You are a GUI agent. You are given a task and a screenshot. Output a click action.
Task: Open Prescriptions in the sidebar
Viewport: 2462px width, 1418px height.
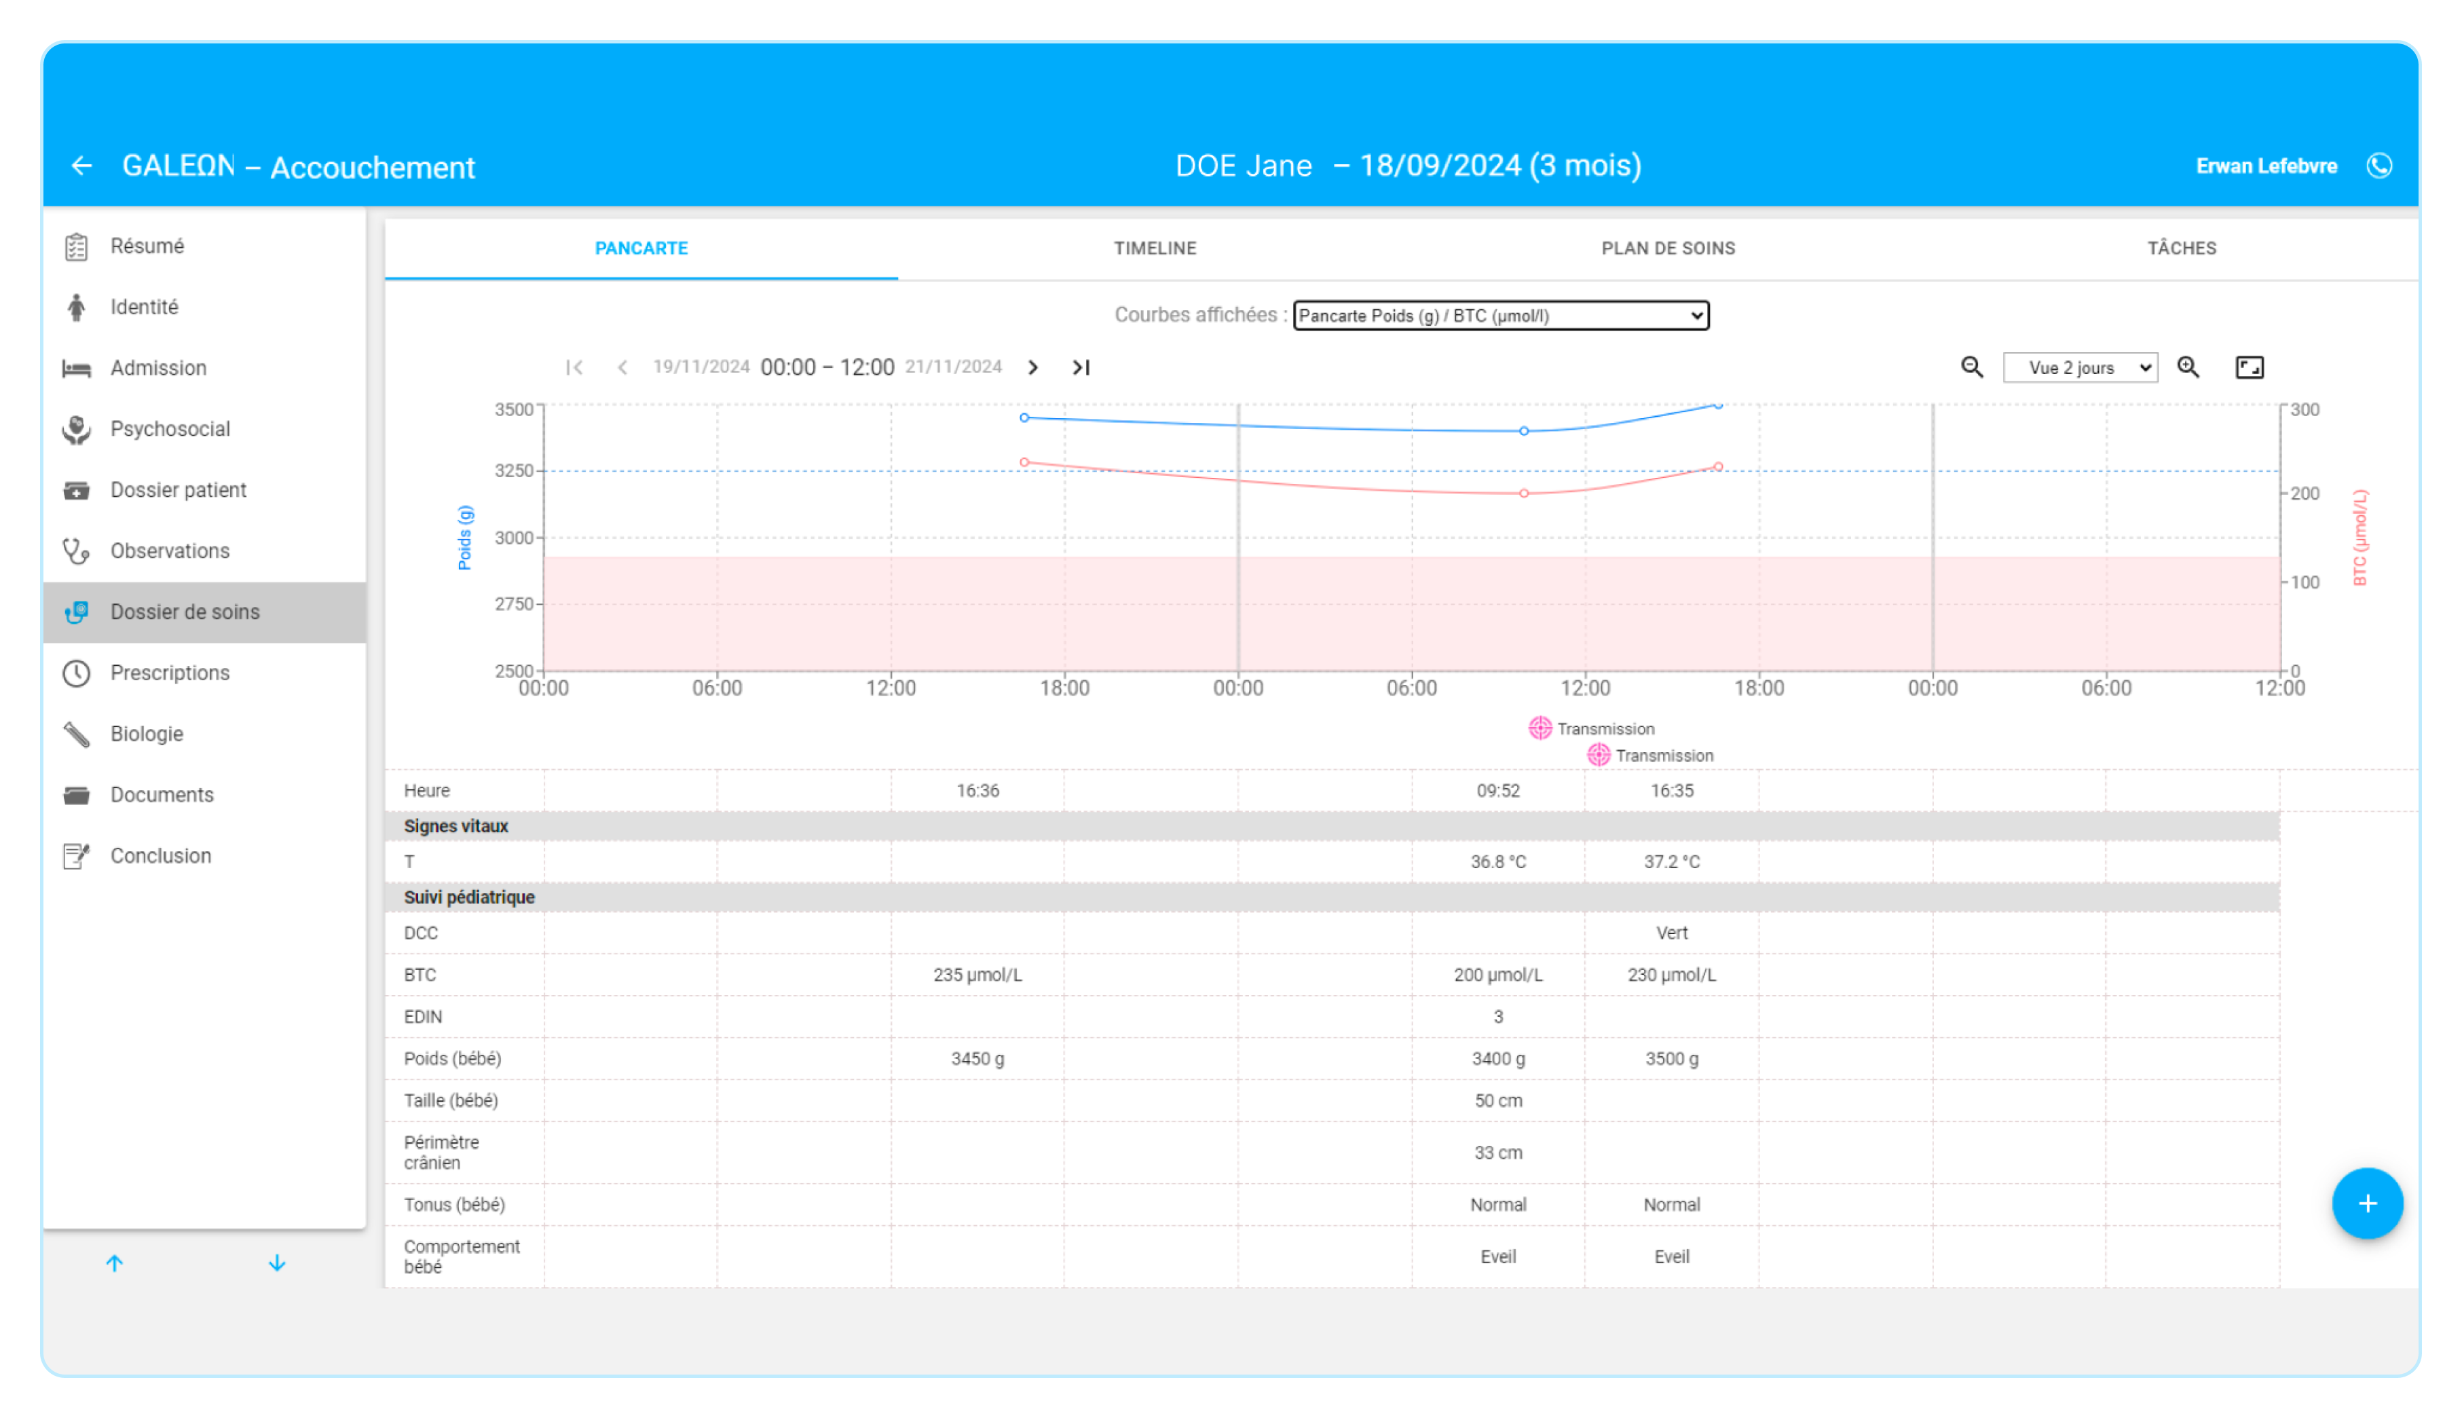170,673
